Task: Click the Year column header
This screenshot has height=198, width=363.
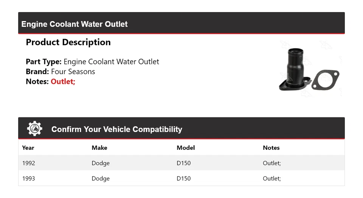Action: (x=28, y=148)
